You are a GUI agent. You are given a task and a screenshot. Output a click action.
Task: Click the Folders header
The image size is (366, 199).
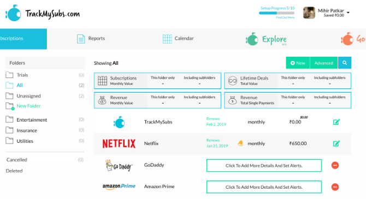pos(45,63)
